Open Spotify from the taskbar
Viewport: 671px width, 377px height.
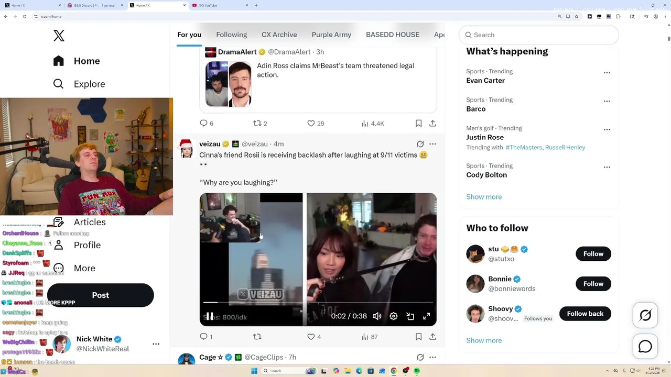pos(417,371)
